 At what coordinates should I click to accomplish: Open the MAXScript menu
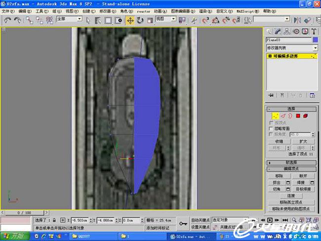point(248,11)
